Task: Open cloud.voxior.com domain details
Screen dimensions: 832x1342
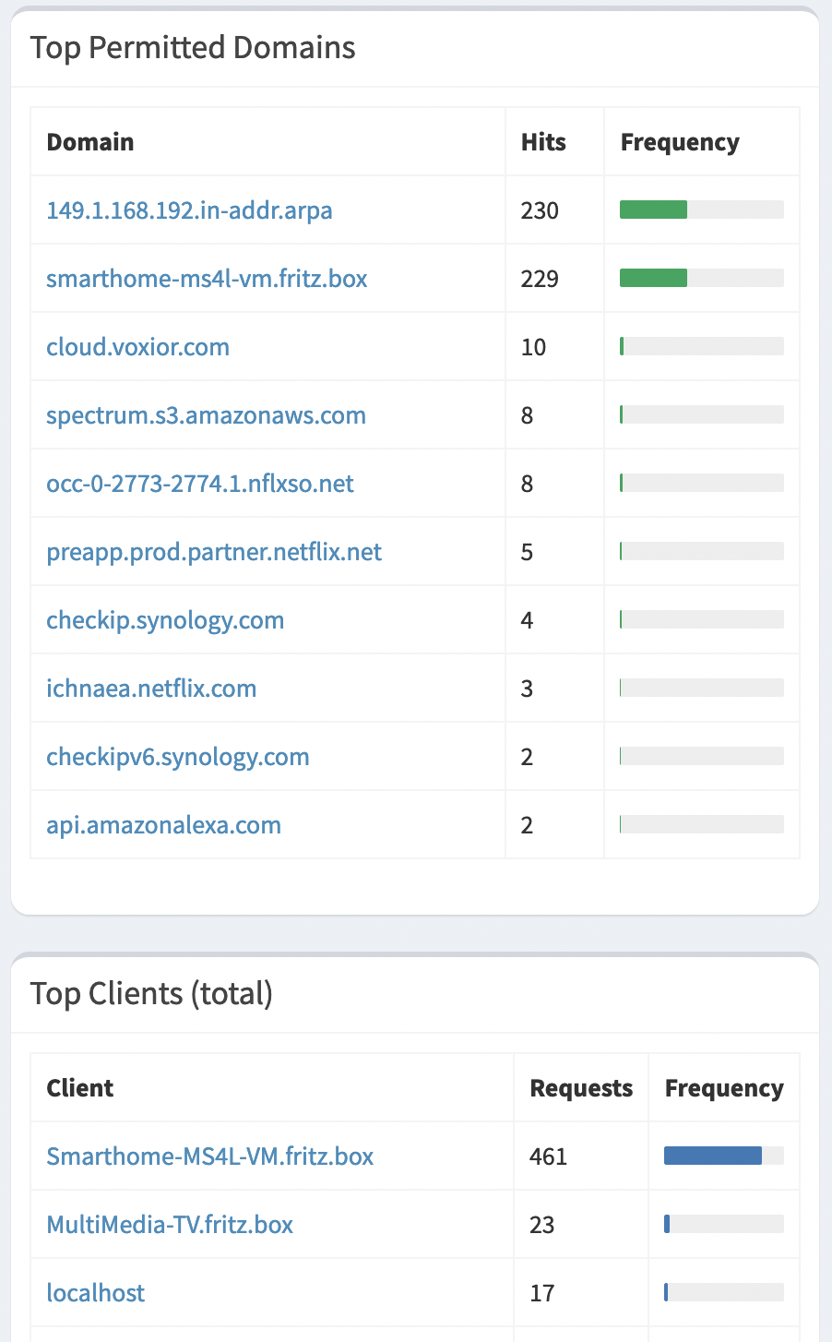Action: [x=137, y=347]
